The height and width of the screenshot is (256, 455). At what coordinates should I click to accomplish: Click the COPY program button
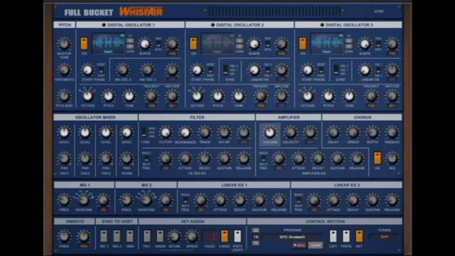[x=333, y=236]
